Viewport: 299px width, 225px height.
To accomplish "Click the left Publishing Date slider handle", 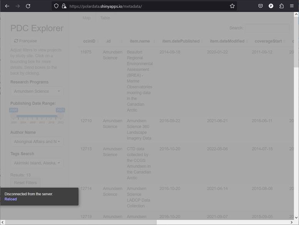I will point(13,116).
